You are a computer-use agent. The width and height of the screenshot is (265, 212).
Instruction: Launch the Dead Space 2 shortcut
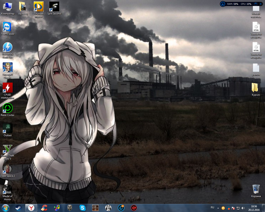click(8, 171)
